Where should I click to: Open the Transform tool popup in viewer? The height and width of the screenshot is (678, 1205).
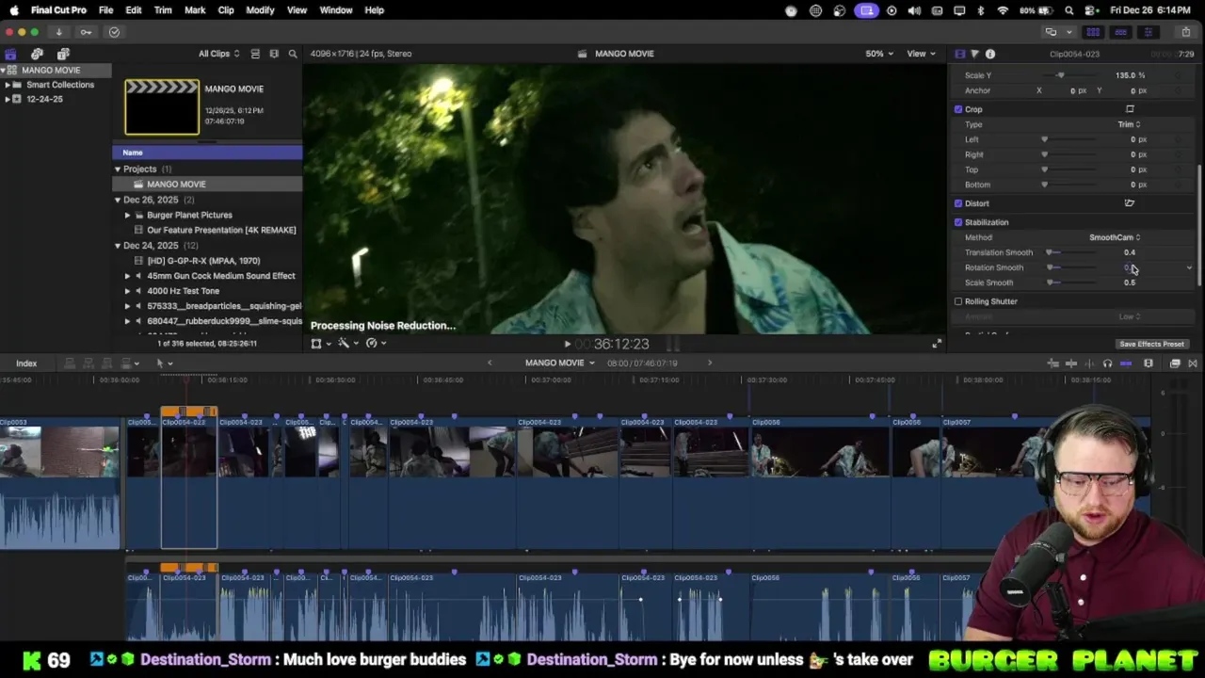(320, 344)
